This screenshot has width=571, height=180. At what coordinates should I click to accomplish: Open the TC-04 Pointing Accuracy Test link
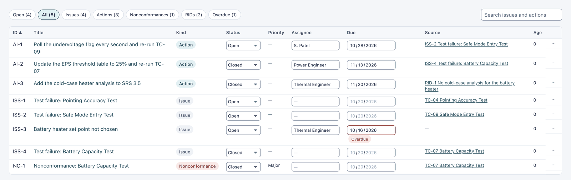point(456,100)
